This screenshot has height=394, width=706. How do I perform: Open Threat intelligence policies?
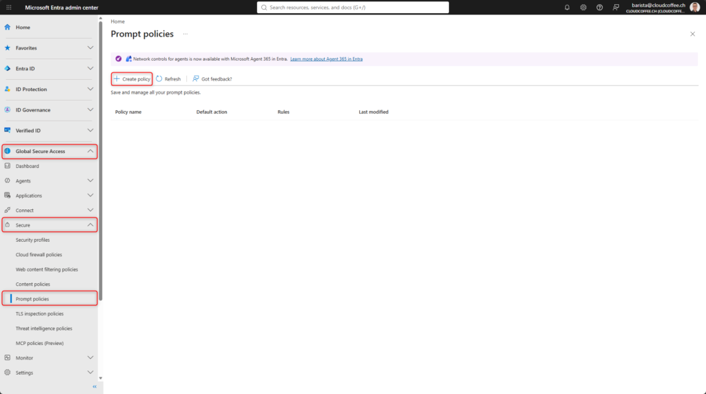click(x=43, y=329)
